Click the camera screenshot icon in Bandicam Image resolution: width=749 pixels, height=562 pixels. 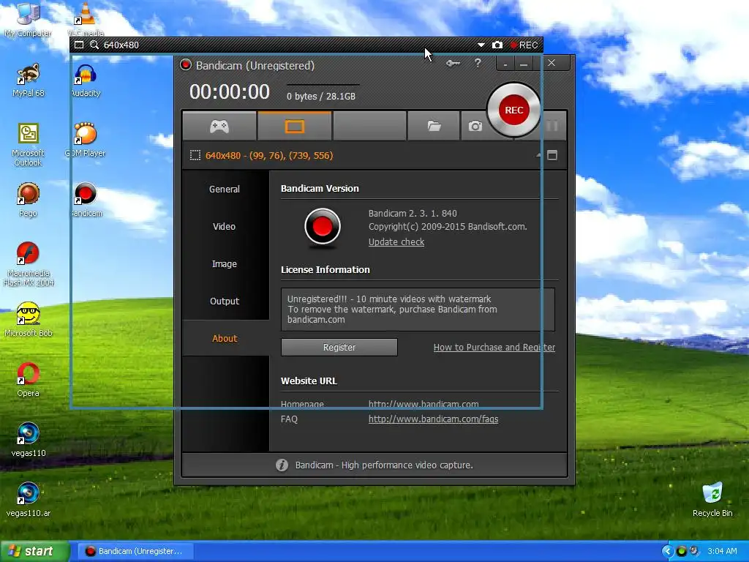tap(475, 126)
